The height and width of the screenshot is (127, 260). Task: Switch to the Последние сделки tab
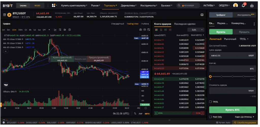[x=185, y=24]
